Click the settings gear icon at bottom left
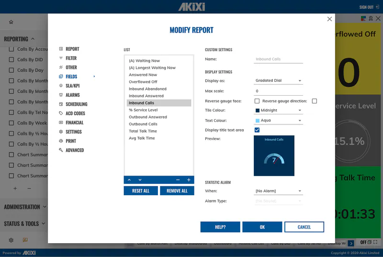Image resolution: width=383 pixels, height=257 pixels. click(x=11, y=240)
